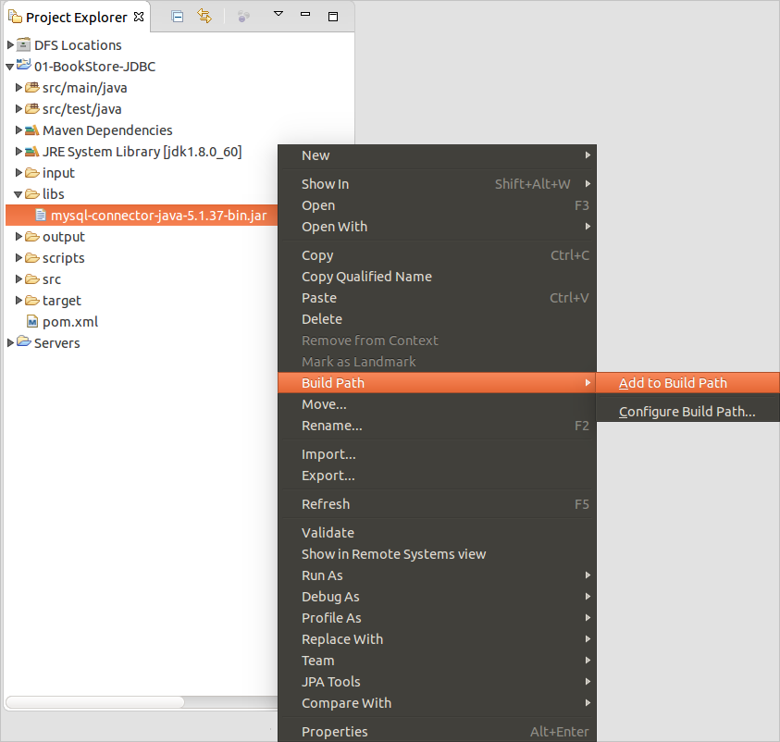Click the greyed focus task toolbar icon
Viewport: 780px width, 742px height.
pyautogui.click(x=243, y=17)
